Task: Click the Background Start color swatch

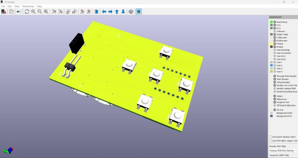Action: (x=272, y=113)
